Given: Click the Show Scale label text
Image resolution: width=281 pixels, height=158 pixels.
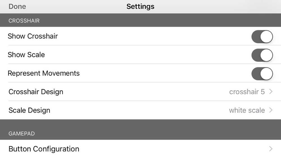Looking at the screenshot, I should [x=26, y=54].
